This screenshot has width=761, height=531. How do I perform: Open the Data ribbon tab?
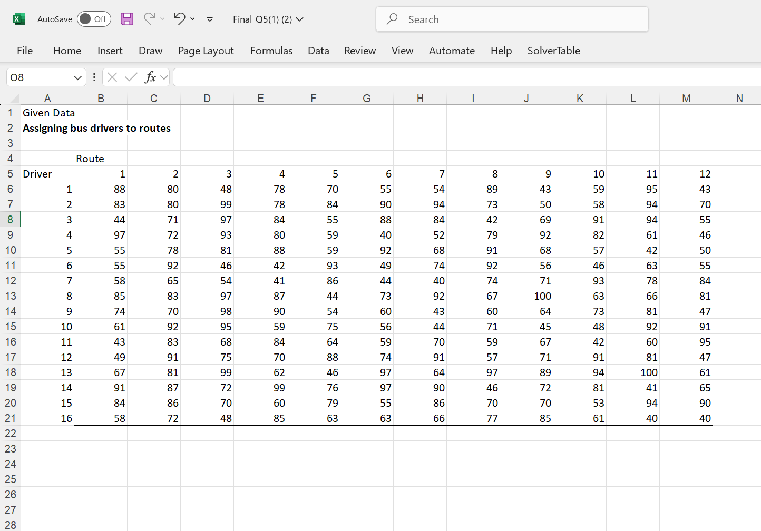pos(318,51)
